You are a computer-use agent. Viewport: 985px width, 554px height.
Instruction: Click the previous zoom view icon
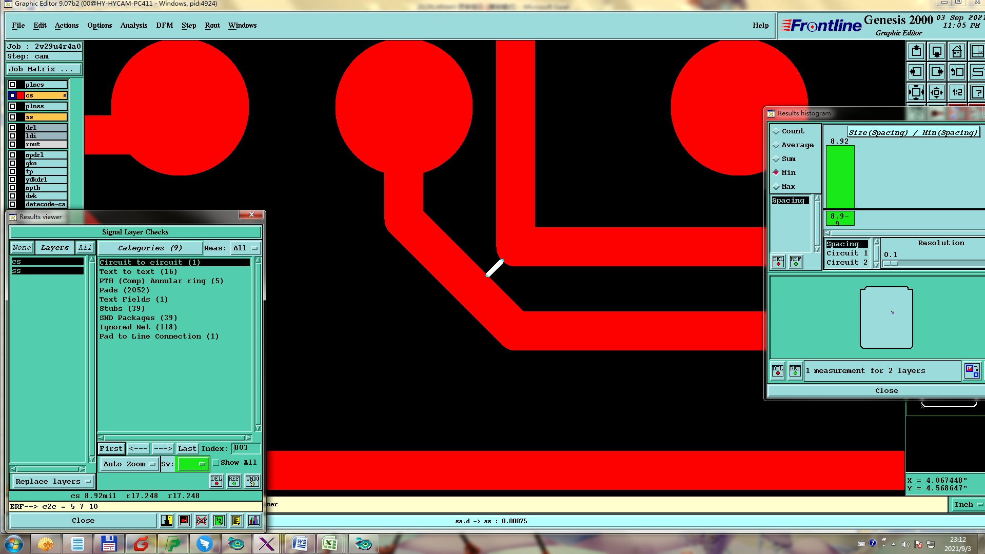(957, 72)
